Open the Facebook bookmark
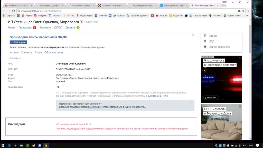 coord(101,16)
